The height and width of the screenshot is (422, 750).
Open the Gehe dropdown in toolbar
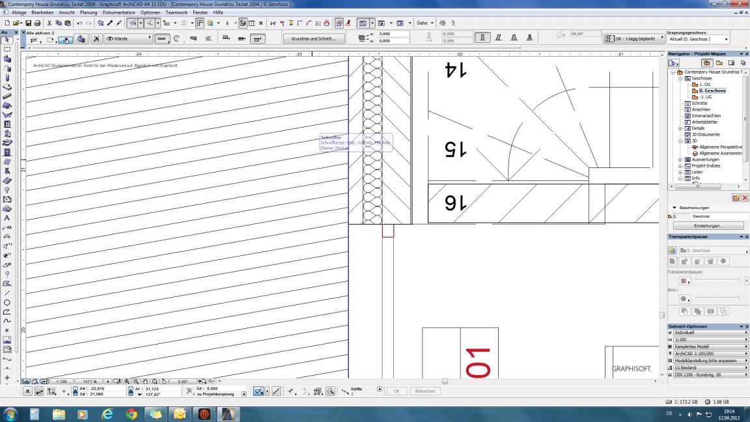coord(424,23)
